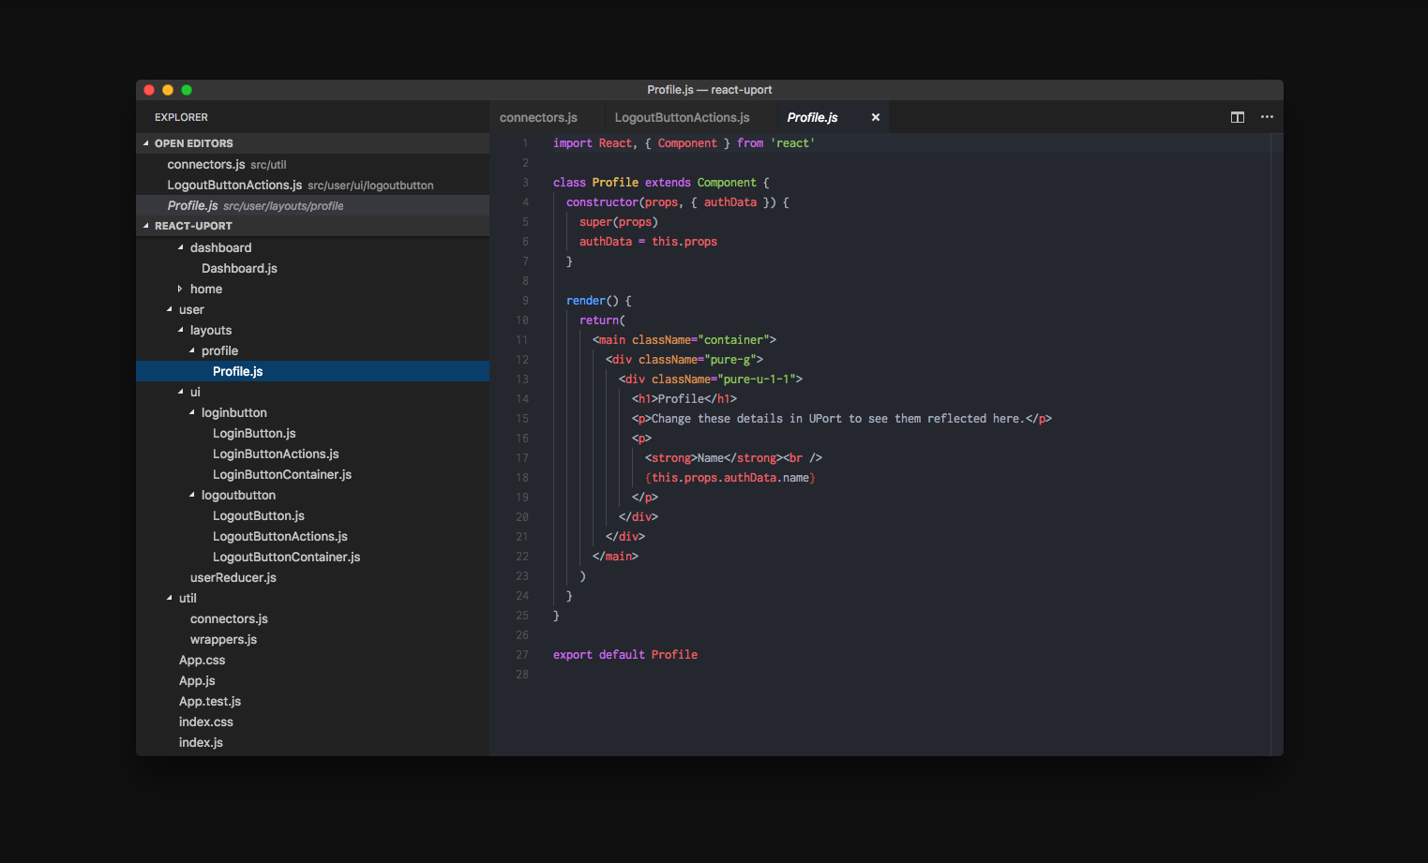Switch to the connectors.js tab

538,117
